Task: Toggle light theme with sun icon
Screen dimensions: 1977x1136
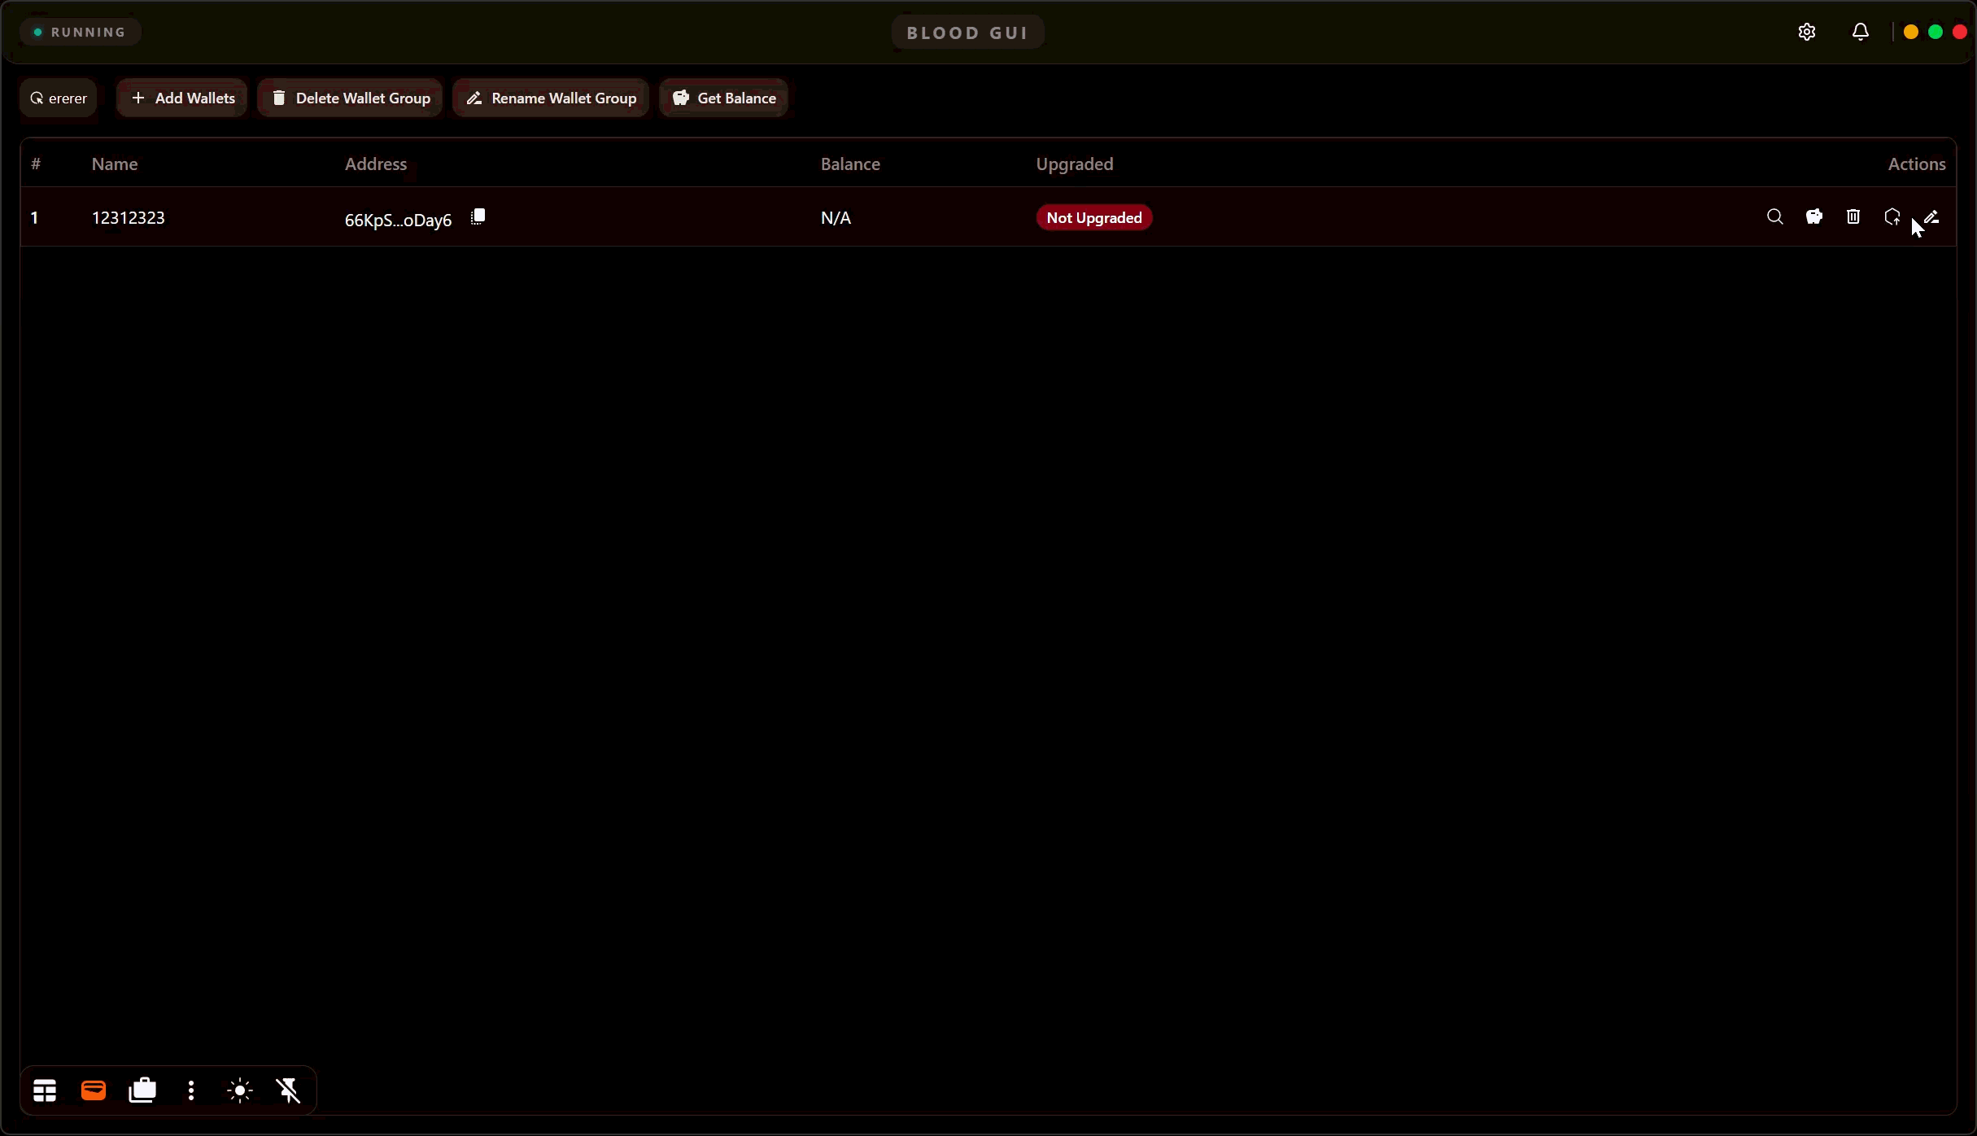Action: pyautogui.click(x=240, y=1090)
